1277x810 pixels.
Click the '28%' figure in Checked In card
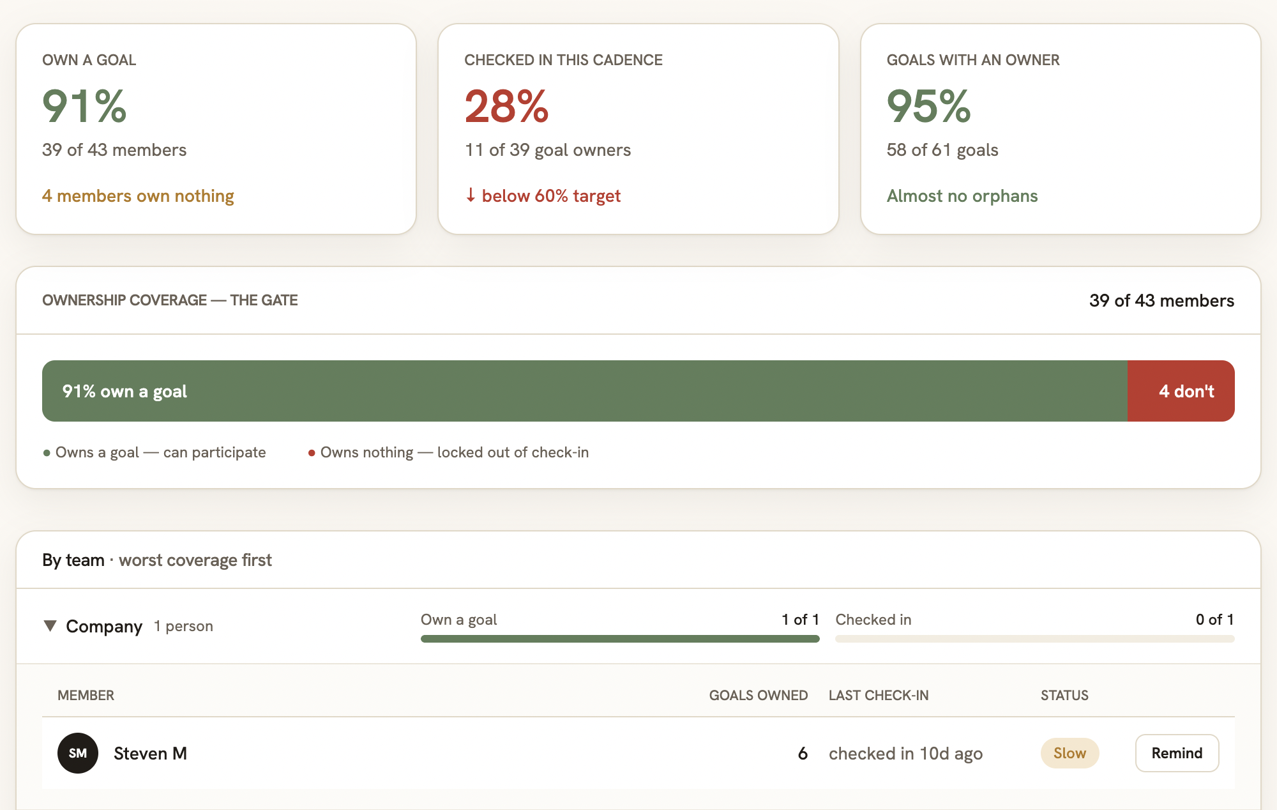[x=506, y=106]
